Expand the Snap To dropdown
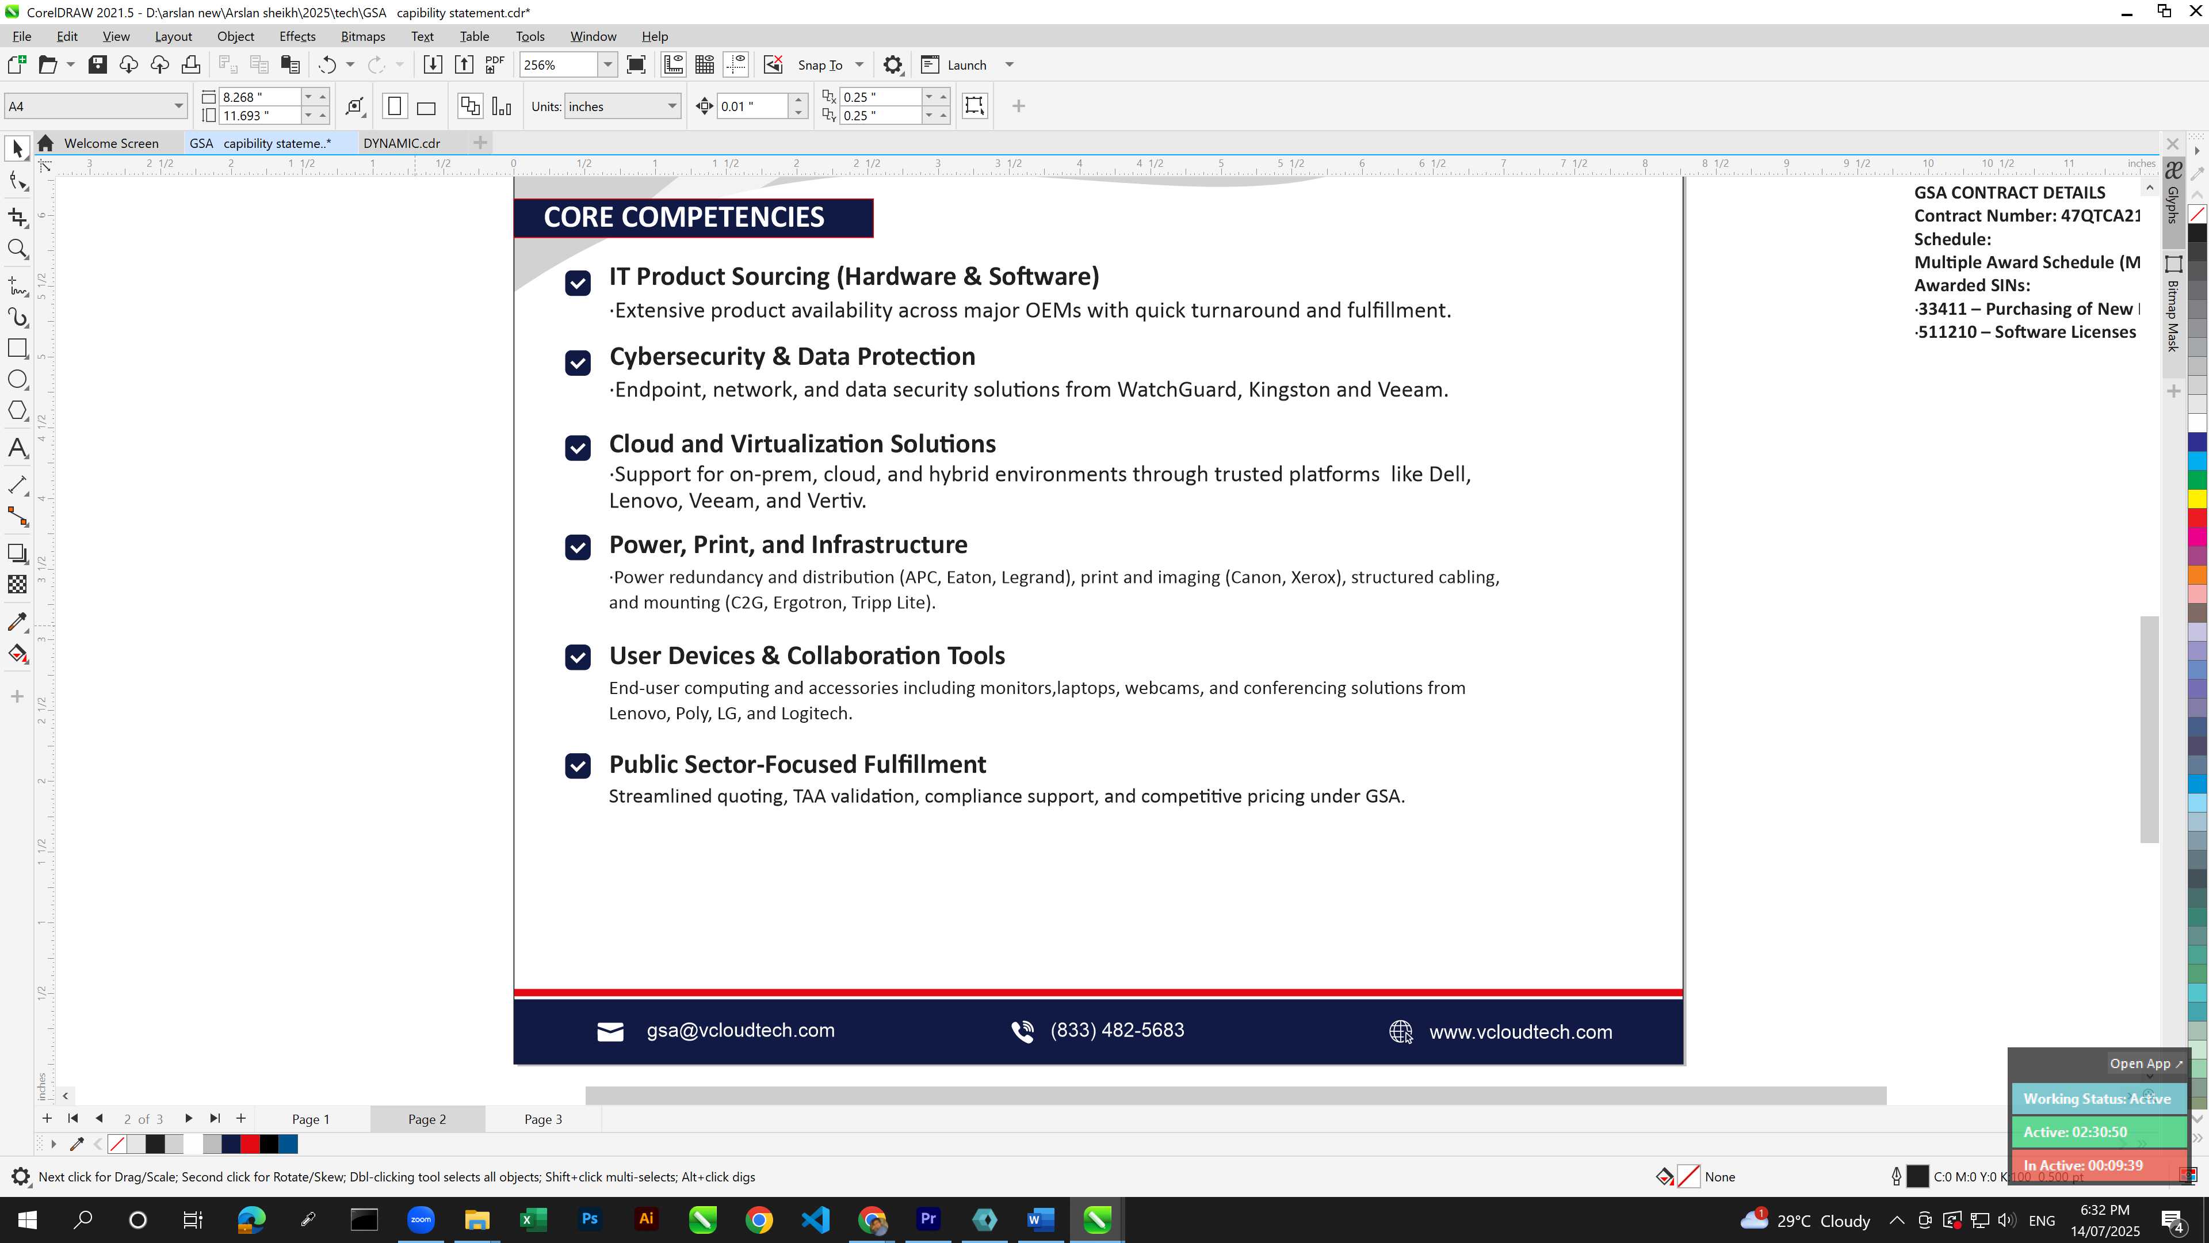Image resolution: width=2209 pixels, height=1243 pixels. click(859, 65)
